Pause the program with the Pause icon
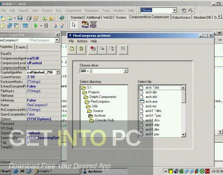The width and height of the screenshot is (223, 175). [46, 26]
